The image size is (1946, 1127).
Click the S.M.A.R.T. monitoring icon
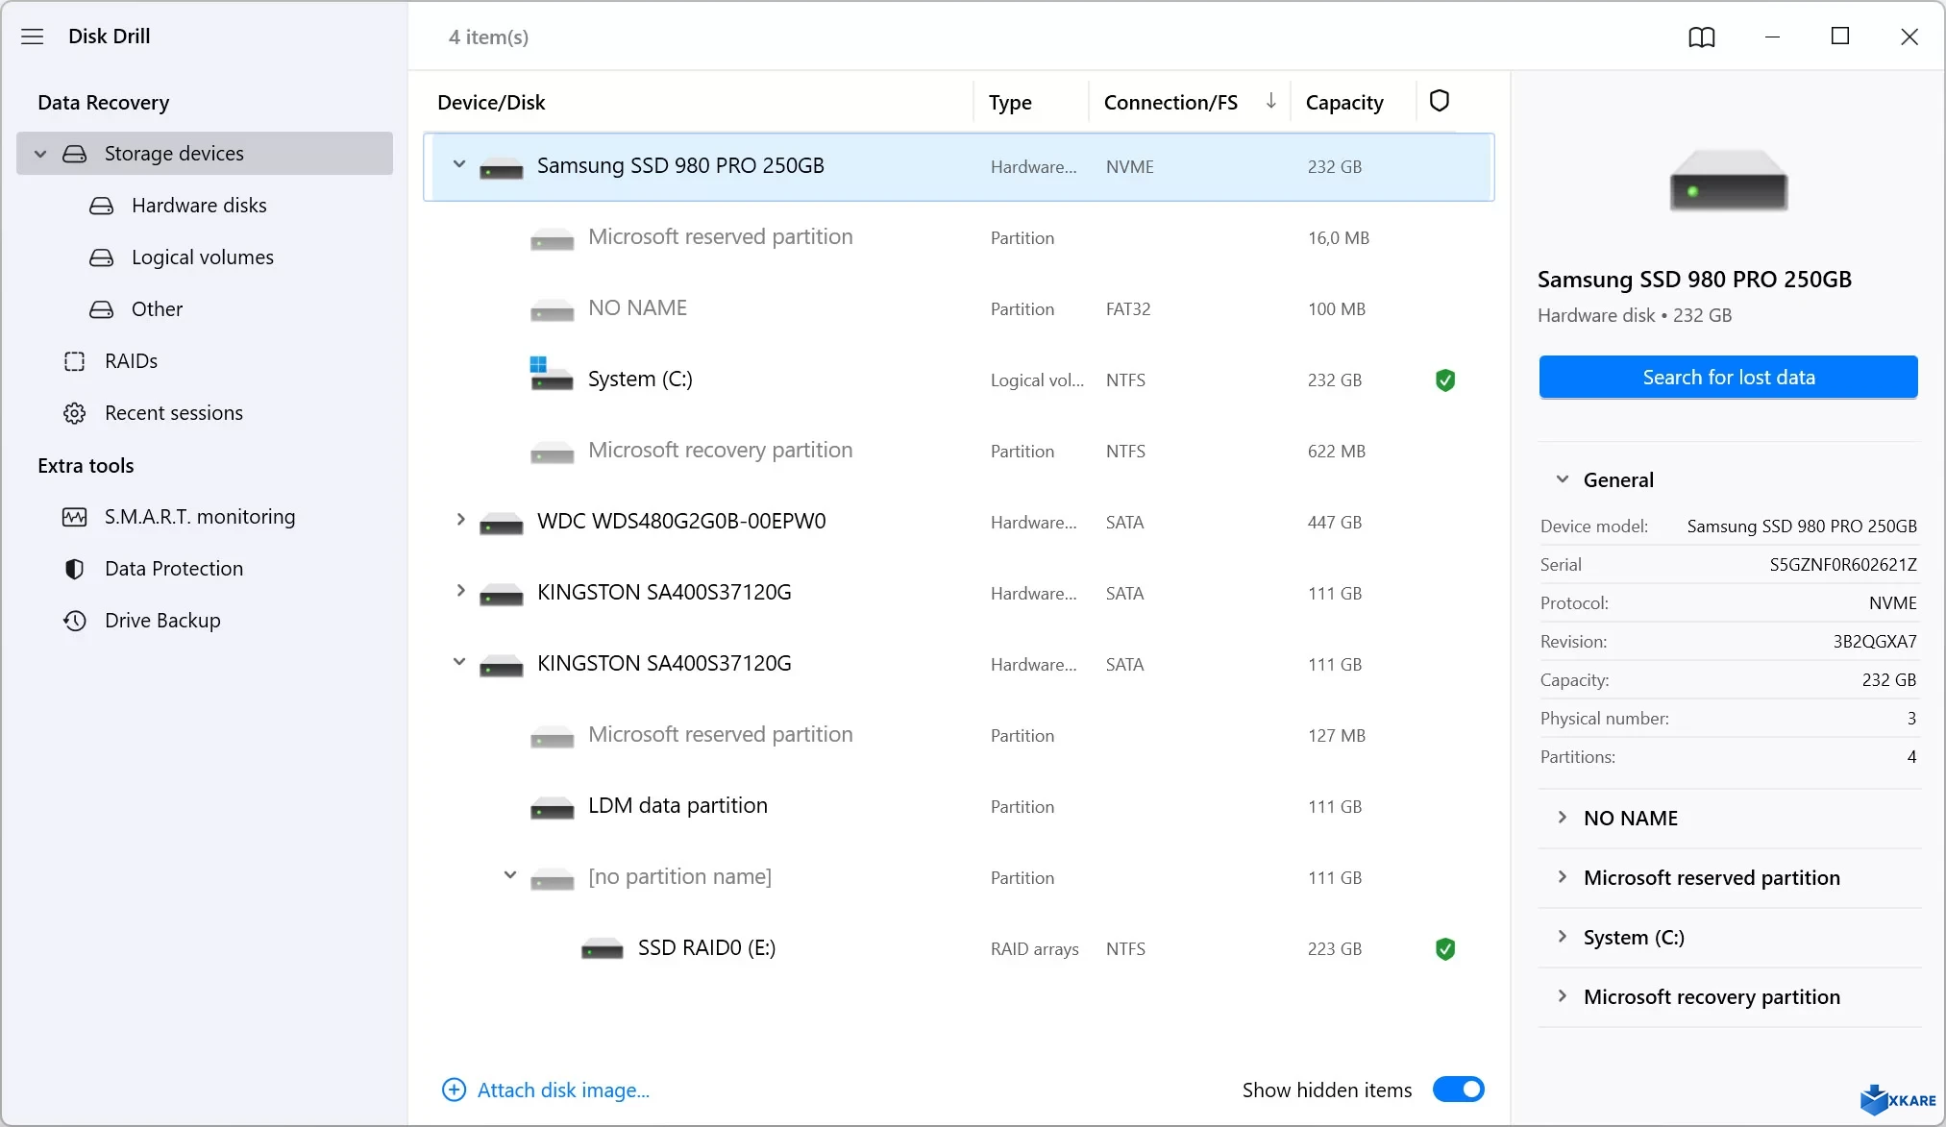(75, 517)
